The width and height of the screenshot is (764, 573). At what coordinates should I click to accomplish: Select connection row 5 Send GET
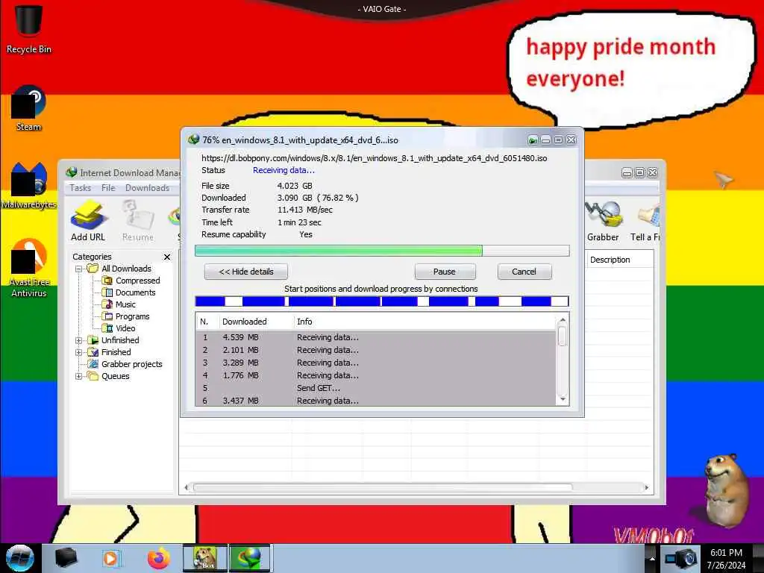376,388
